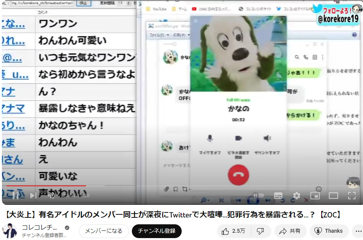Like the video showing 2.5万

point(233,231)
